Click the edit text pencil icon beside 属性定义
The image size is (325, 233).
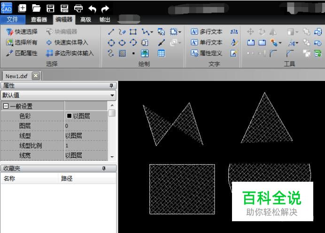point(234,53)
